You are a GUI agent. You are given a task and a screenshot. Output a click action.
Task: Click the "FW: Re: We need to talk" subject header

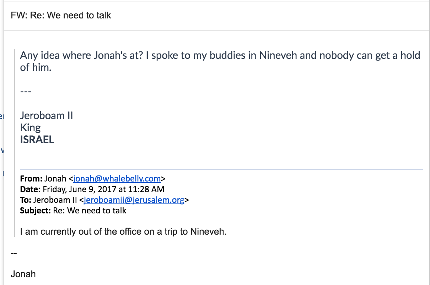pos(61,15)
